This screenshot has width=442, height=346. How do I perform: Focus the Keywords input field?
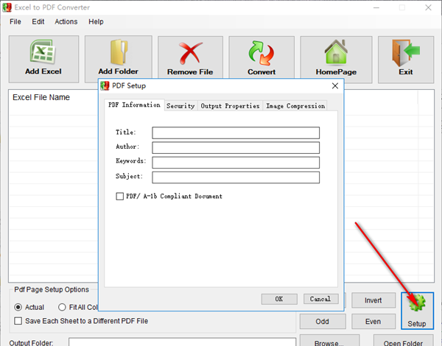click(236, 163)
